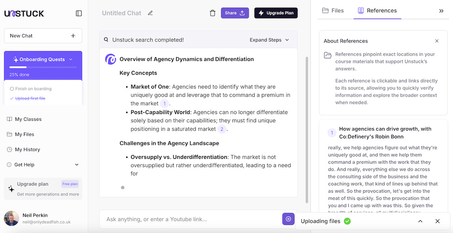Open the Expand Steps dropdown
Viewport: 453px width, 233px height.
pyautogui.click(x=269, y=40)
